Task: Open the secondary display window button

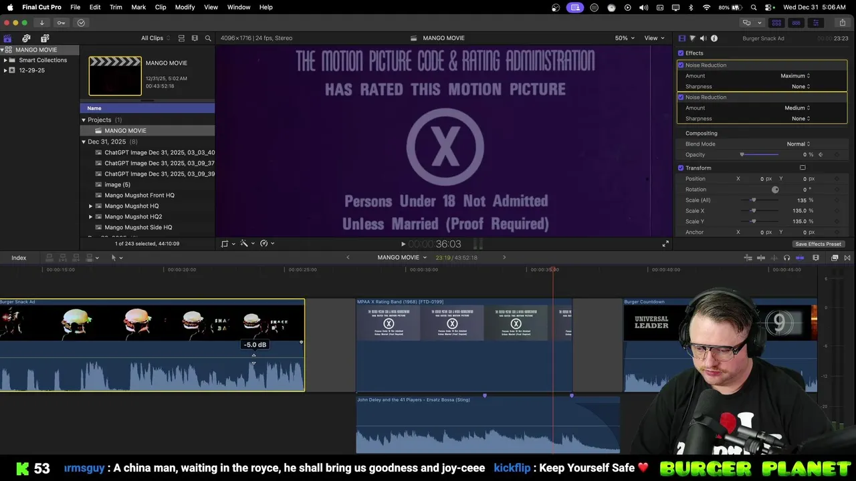Action: tap(746, 23)
